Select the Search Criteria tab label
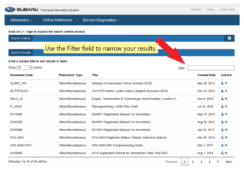 pyautogui.click(x=21, y=38)
